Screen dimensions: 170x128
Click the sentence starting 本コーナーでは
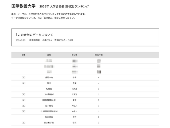coord(49,14)
